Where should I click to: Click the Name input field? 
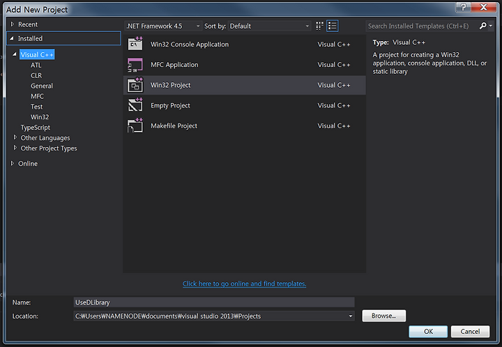click(214, 302)
